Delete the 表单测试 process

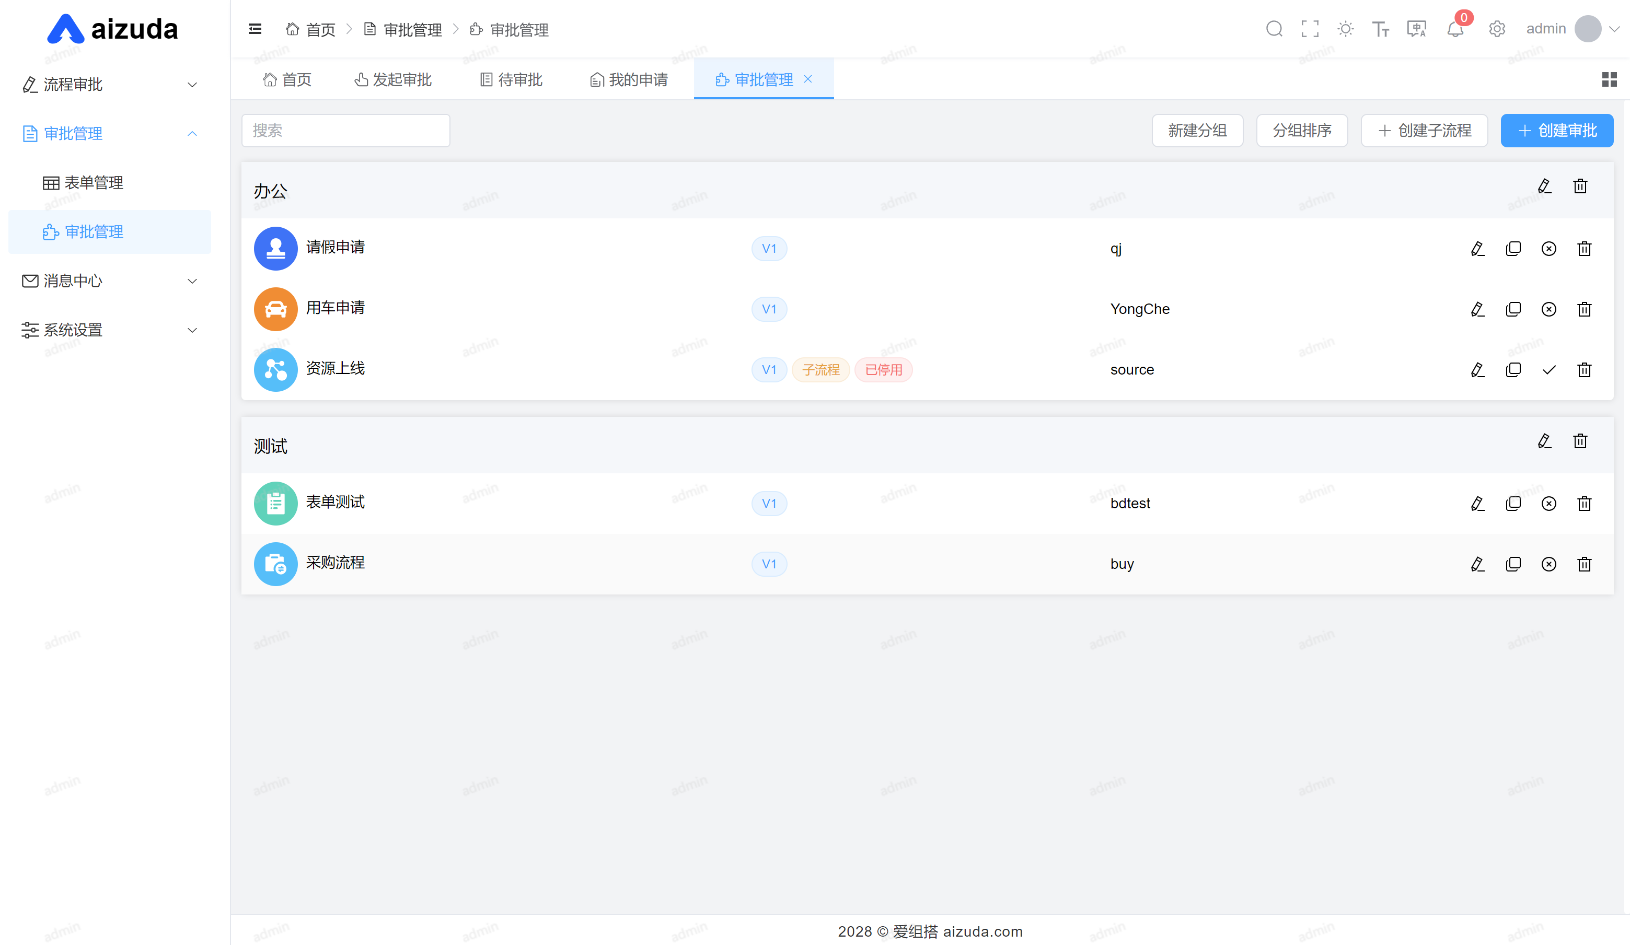pyautogui.click(x=1584, y=504)
